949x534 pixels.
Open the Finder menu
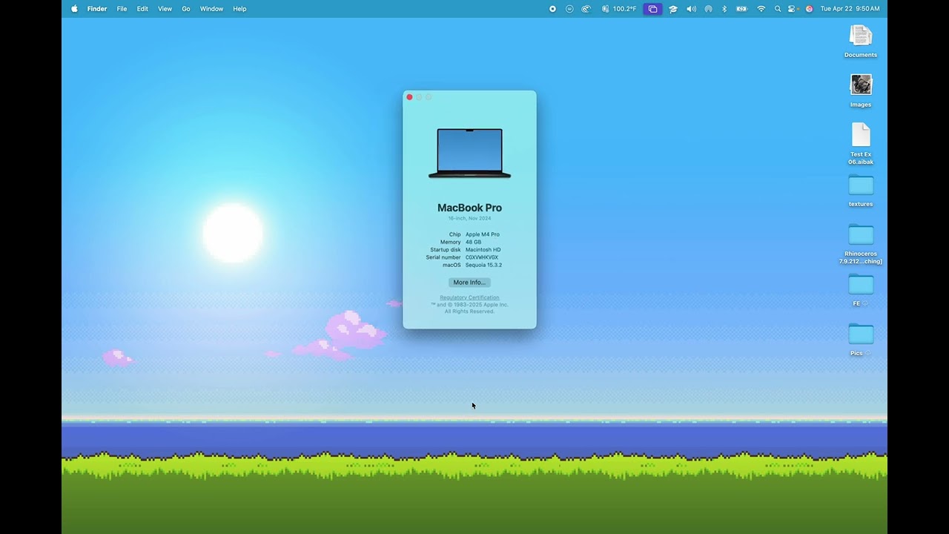97,9
